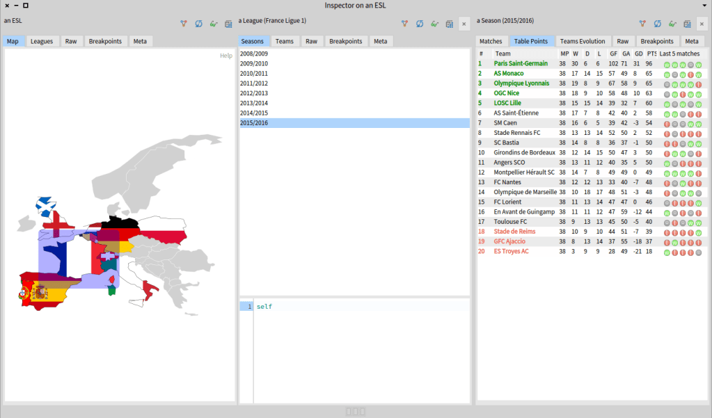Viewport: 712px width, 418px height.
Task: Close the League (France Ligue 1) pane
Action: click(464, 24)
